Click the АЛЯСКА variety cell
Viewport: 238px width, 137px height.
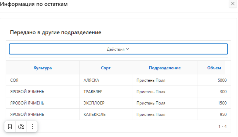coord(91,80)
